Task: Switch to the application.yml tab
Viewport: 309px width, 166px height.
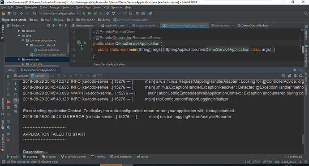Action: (x=114, y=26)
